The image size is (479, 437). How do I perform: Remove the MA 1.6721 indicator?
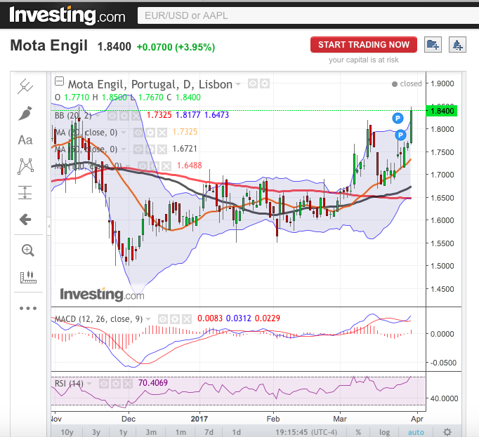click(x=162, y=149)
